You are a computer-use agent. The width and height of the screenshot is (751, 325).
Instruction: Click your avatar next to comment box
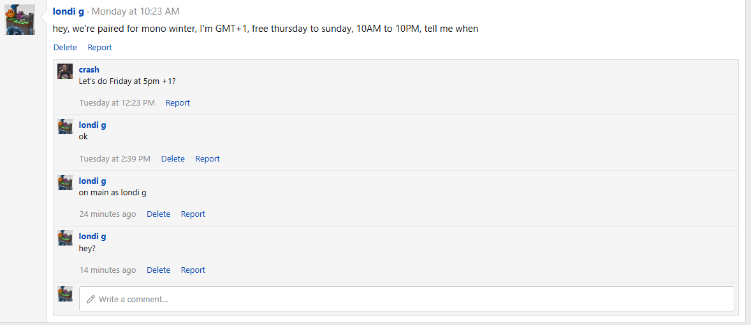click(65, 294)
